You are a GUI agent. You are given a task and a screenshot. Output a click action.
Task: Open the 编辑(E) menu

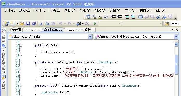[25, 11]
